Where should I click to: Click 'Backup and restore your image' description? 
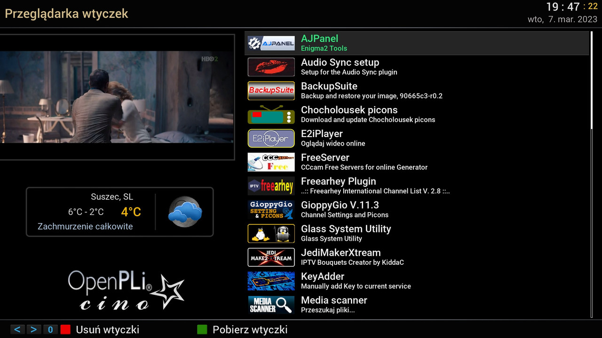click(x=372, y=96)
